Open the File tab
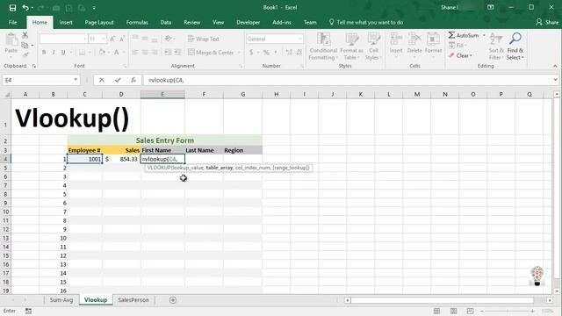Screen dimensions: 562x316 click(x=12, y=22)
